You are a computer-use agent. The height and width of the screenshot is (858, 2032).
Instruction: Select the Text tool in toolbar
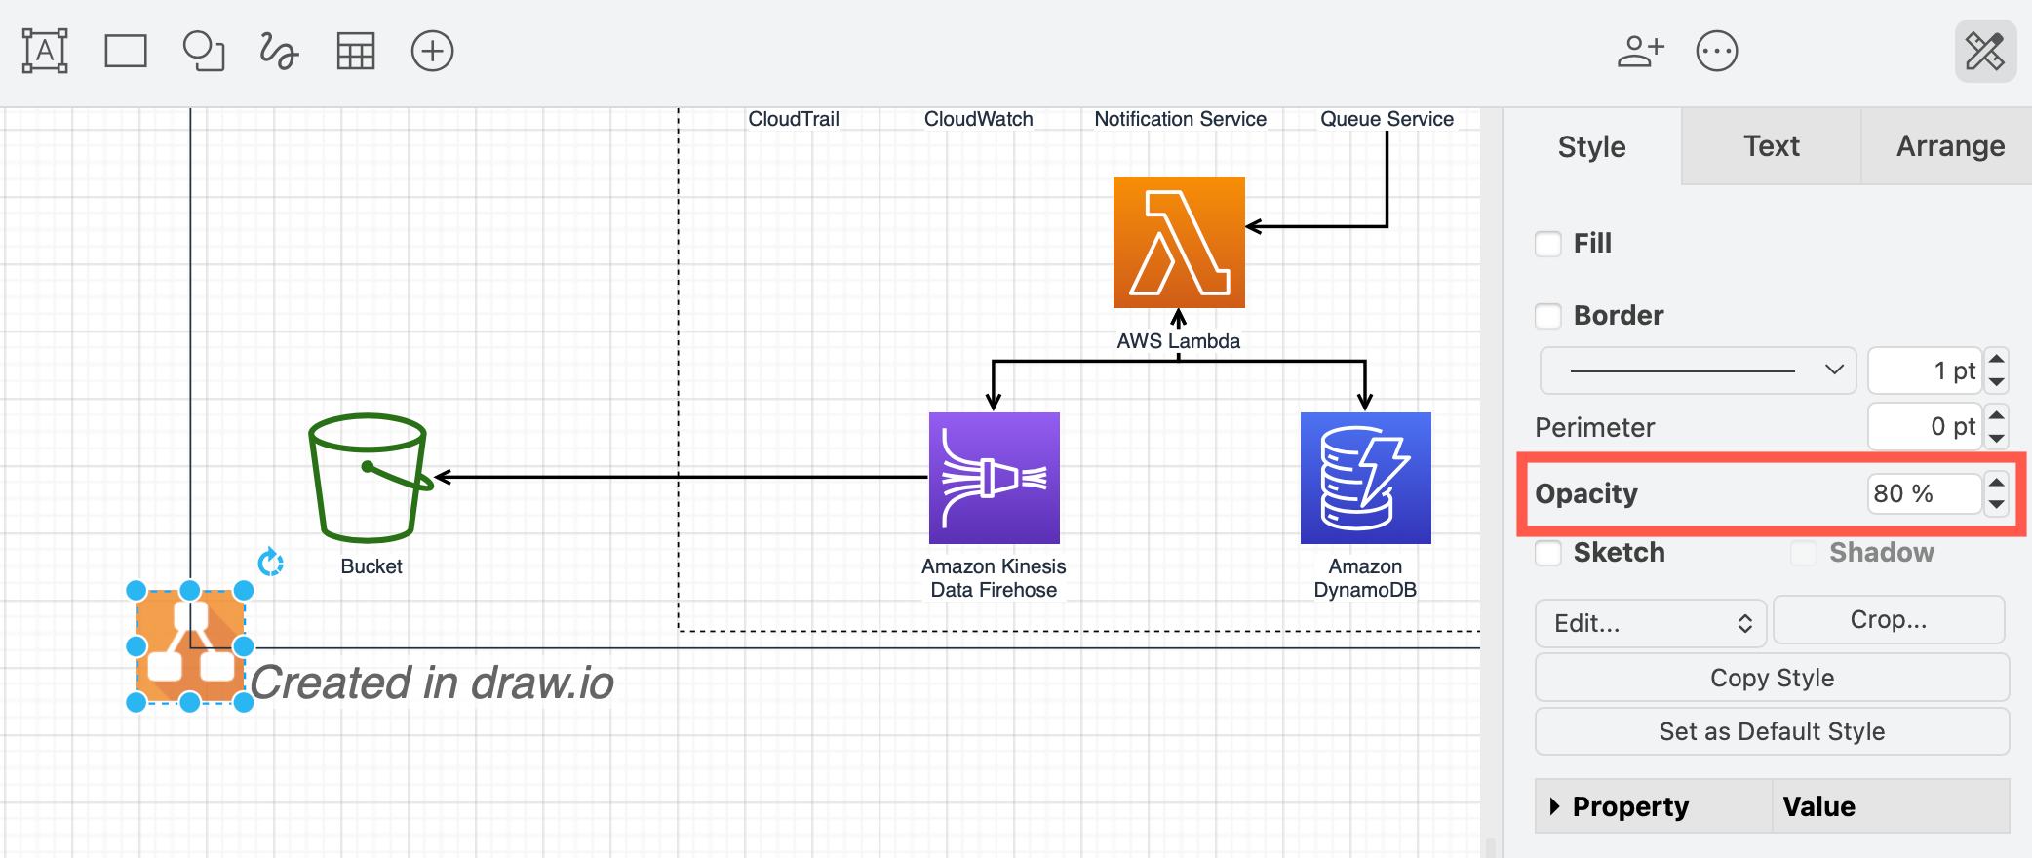click(45, 51)
